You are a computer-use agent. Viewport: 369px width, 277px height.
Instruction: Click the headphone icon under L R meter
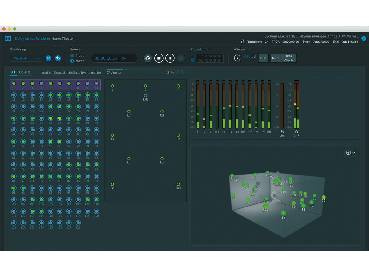[296, 132]
